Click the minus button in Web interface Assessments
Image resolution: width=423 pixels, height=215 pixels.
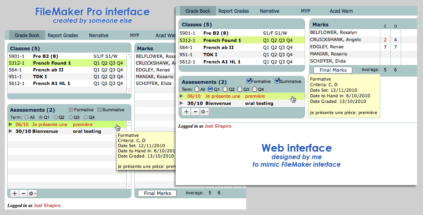click(195, 112)
